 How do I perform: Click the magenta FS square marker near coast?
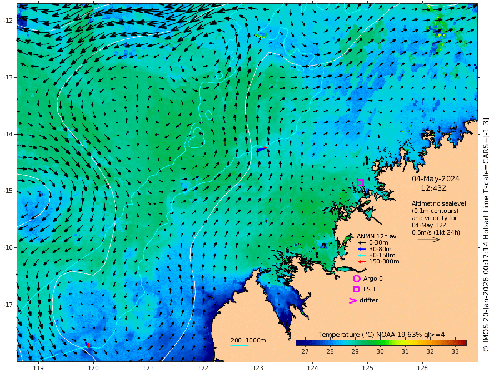tap(360, 183)
